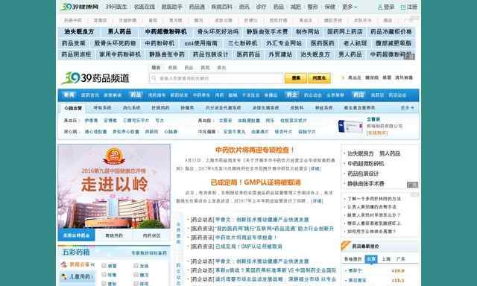
Task: Open ad link 外汇专业网站
Action: [x=284, y=43]
